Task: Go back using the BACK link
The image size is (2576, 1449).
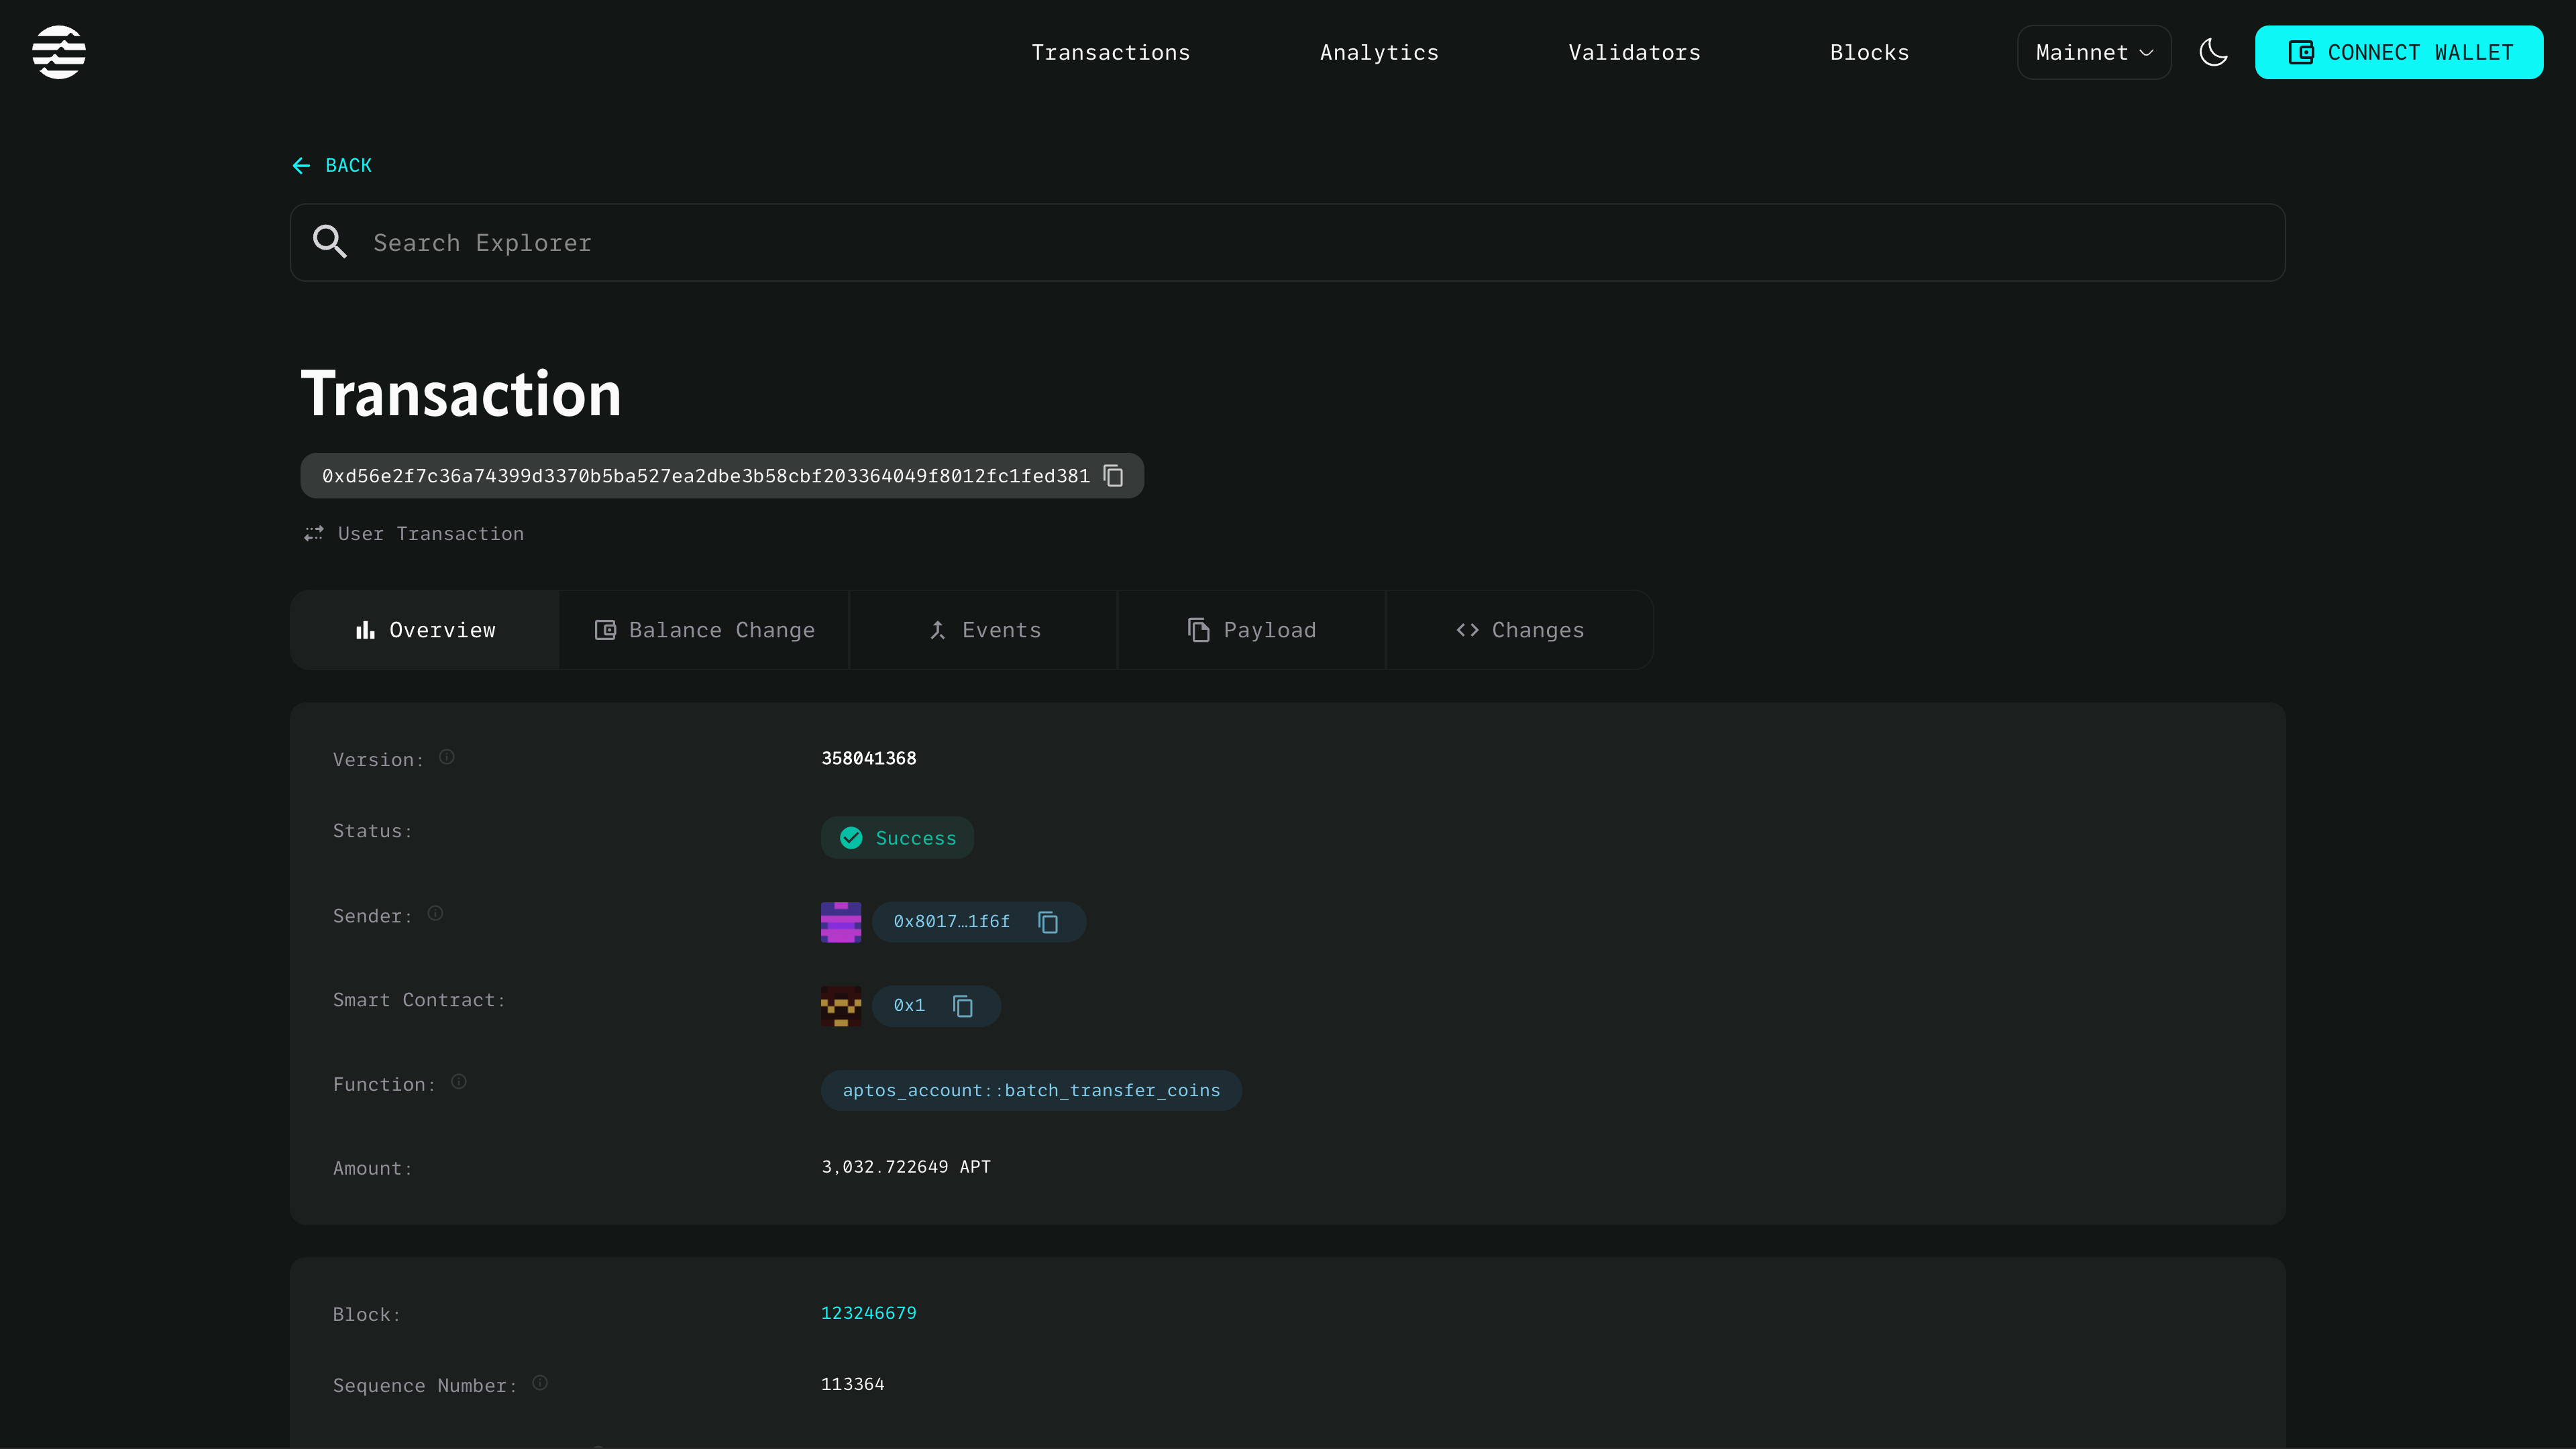Action: pos(332,165)
